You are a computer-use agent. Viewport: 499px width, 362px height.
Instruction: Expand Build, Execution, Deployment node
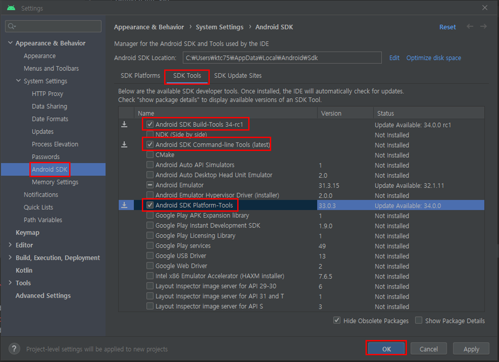pyautogui.click(x=10, y=257)
